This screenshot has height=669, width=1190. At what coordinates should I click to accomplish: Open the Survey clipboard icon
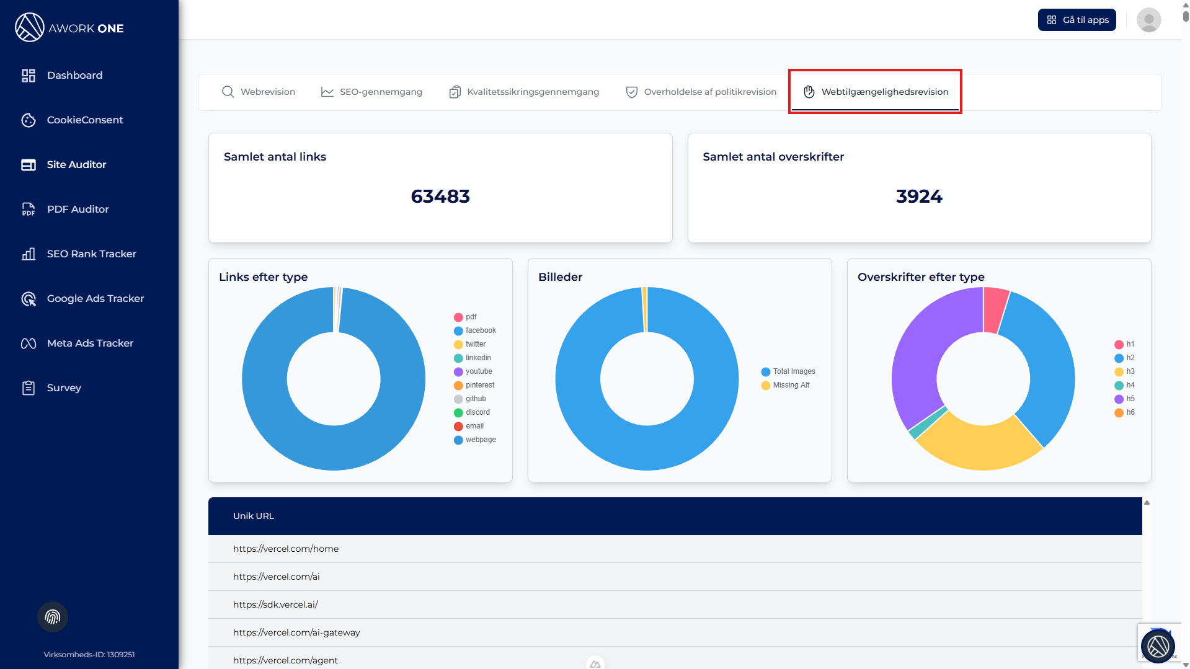[x=29, y=388]
